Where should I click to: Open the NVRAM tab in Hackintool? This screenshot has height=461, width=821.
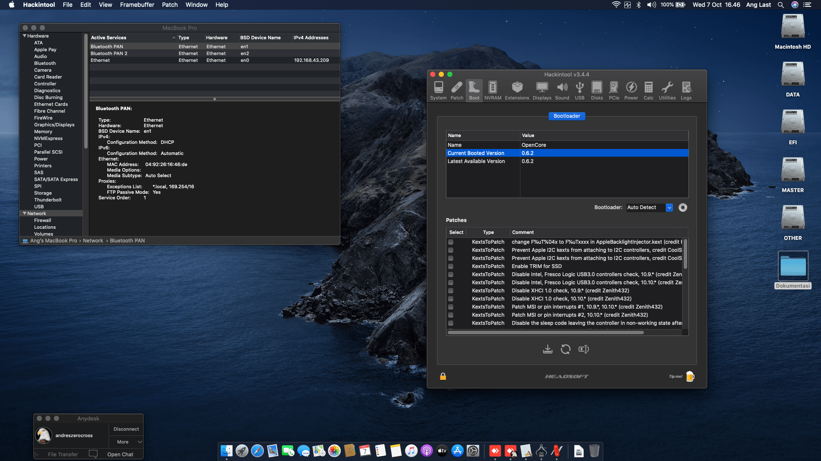[x=493, y=90]
